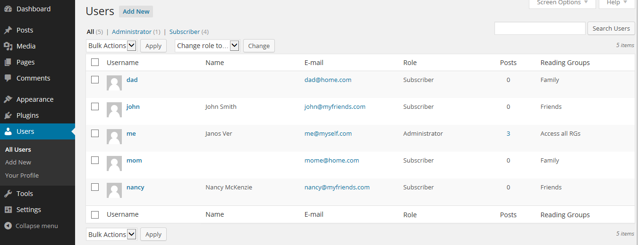
Task: Click the email nancy@myfriends.com
Action: (x=337, y=187)
